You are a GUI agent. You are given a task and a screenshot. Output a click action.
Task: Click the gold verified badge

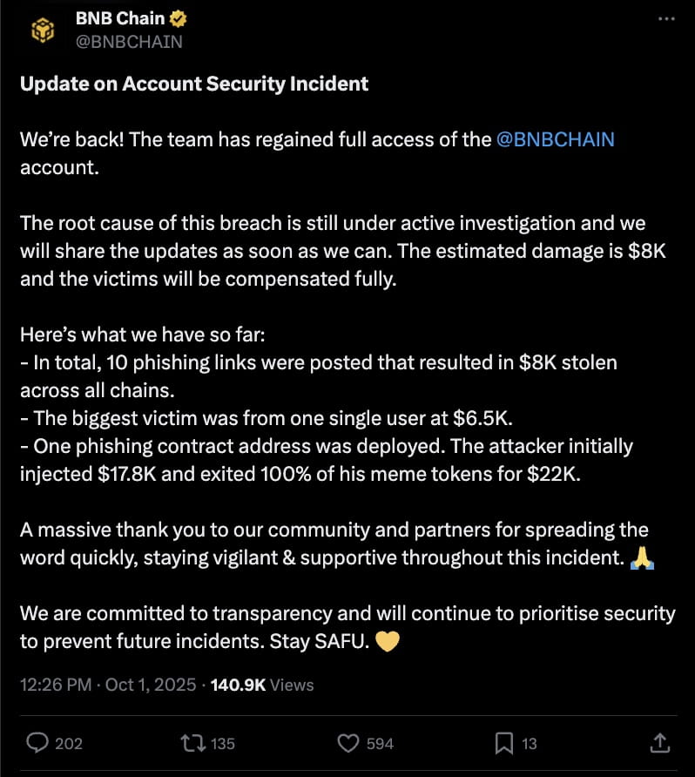tap(179, 18)
